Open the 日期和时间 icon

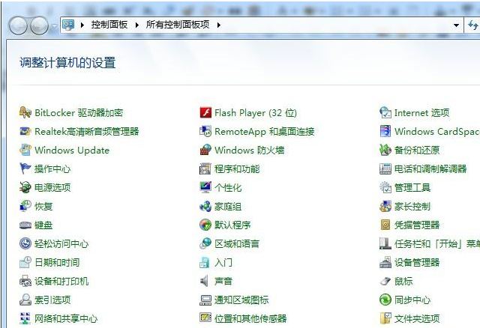(x=25, y=262)
